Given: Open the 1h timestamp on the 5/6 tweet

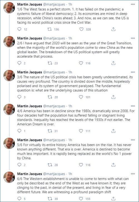Looking at the screenshot, I should [x=70, y=140].
